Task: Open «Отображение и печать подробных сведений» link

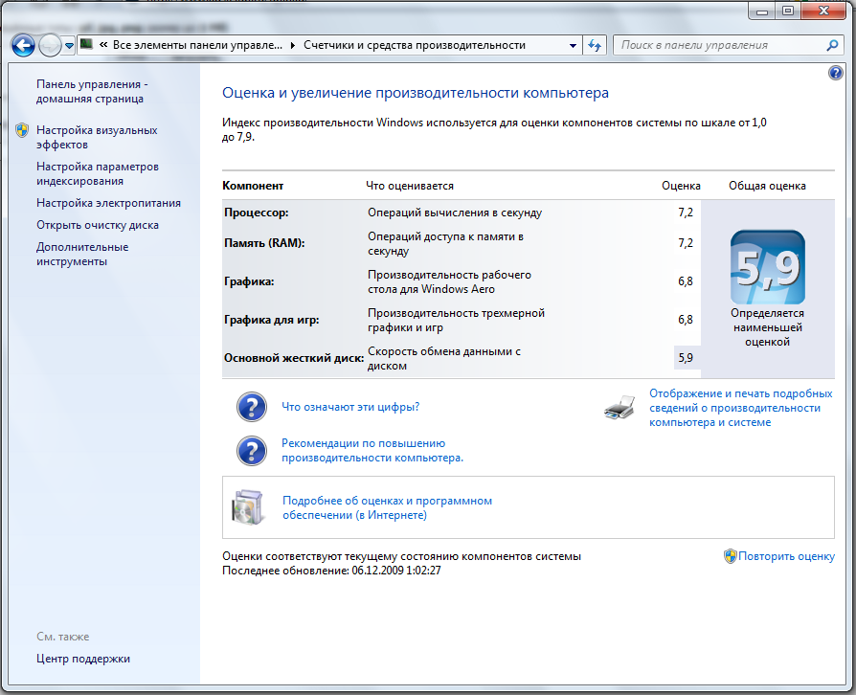Action: (740, 407)
